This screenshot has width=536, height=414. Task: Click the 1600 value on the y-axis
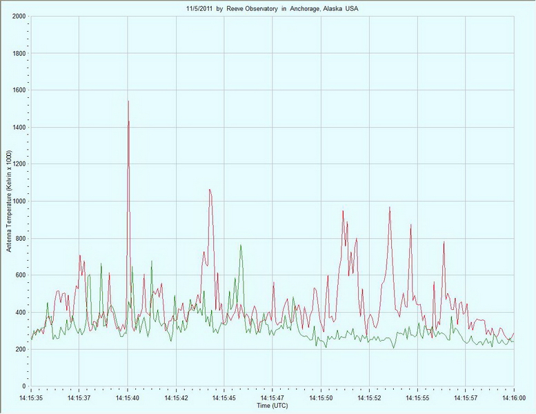pyautogui.click(x=20, y=90)
